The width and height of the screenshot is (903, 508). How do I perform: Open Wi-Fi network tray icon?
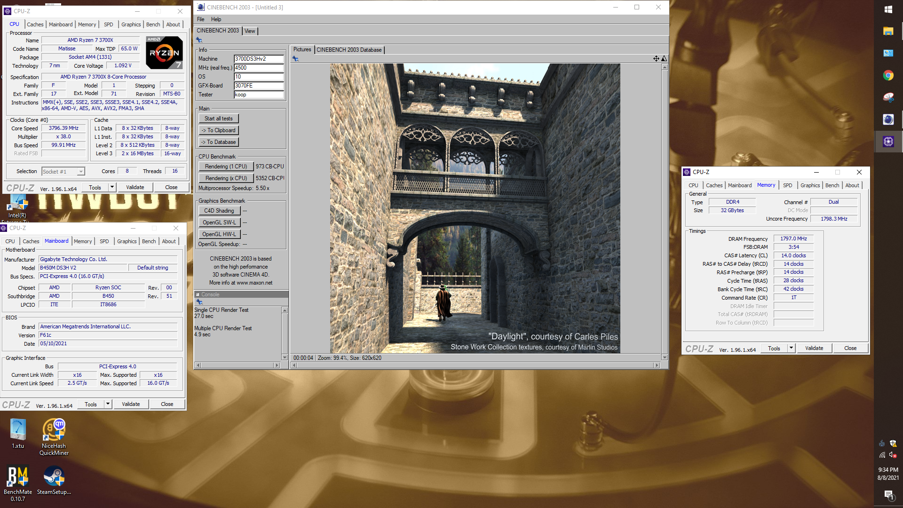point(882,455)
